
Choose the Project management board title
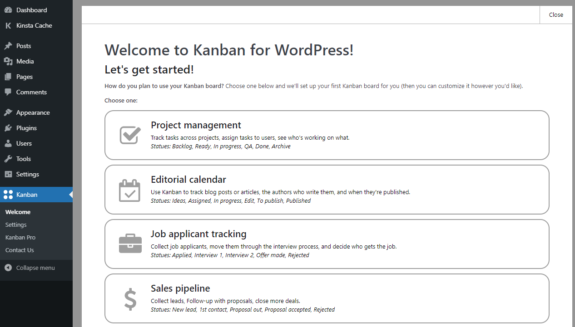(196, 125)
